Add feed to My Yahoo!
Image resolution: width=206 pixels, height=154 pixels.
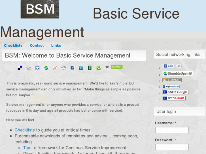[x=174, y=98]
